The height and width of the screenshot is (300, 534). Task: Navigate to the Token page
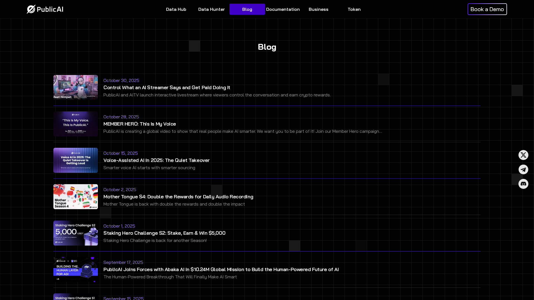pyautogui.click(x=354, y=9)
